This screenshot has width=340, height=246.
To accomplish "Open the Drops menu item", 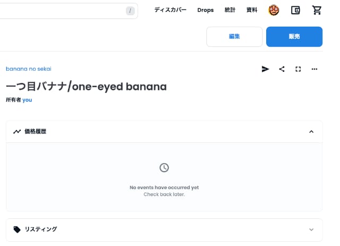I will (206, 10).
